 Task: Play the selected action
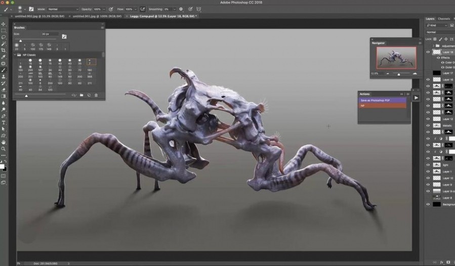[x=416, y=98]
